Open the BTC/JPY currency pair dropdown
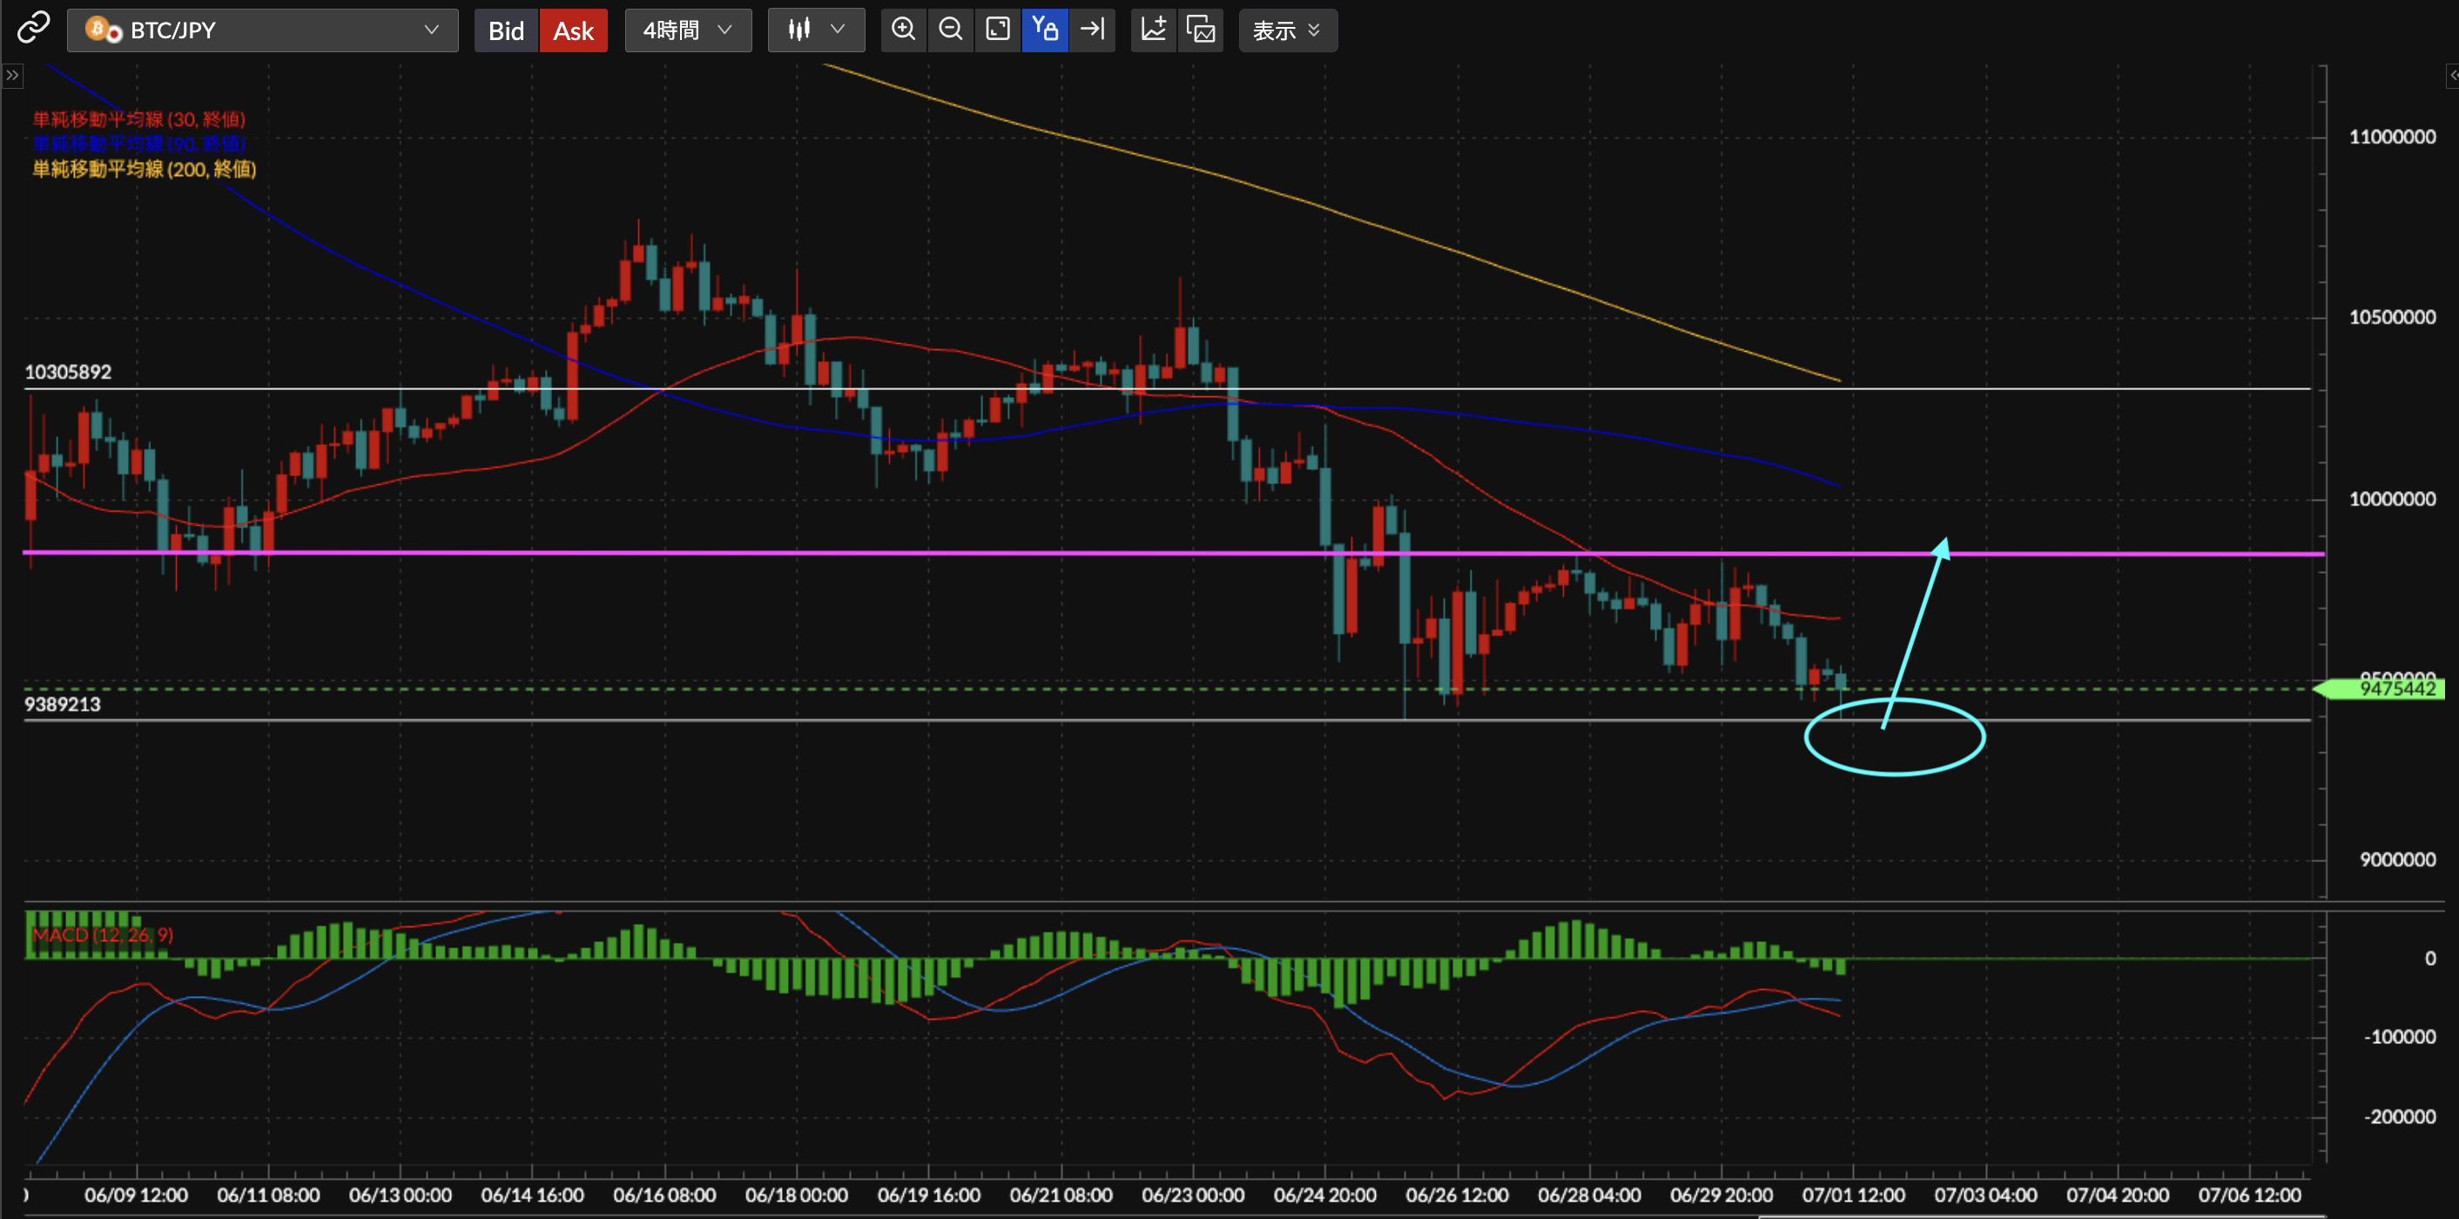Screen dimensions: 2459x1219 pos(262,30)
